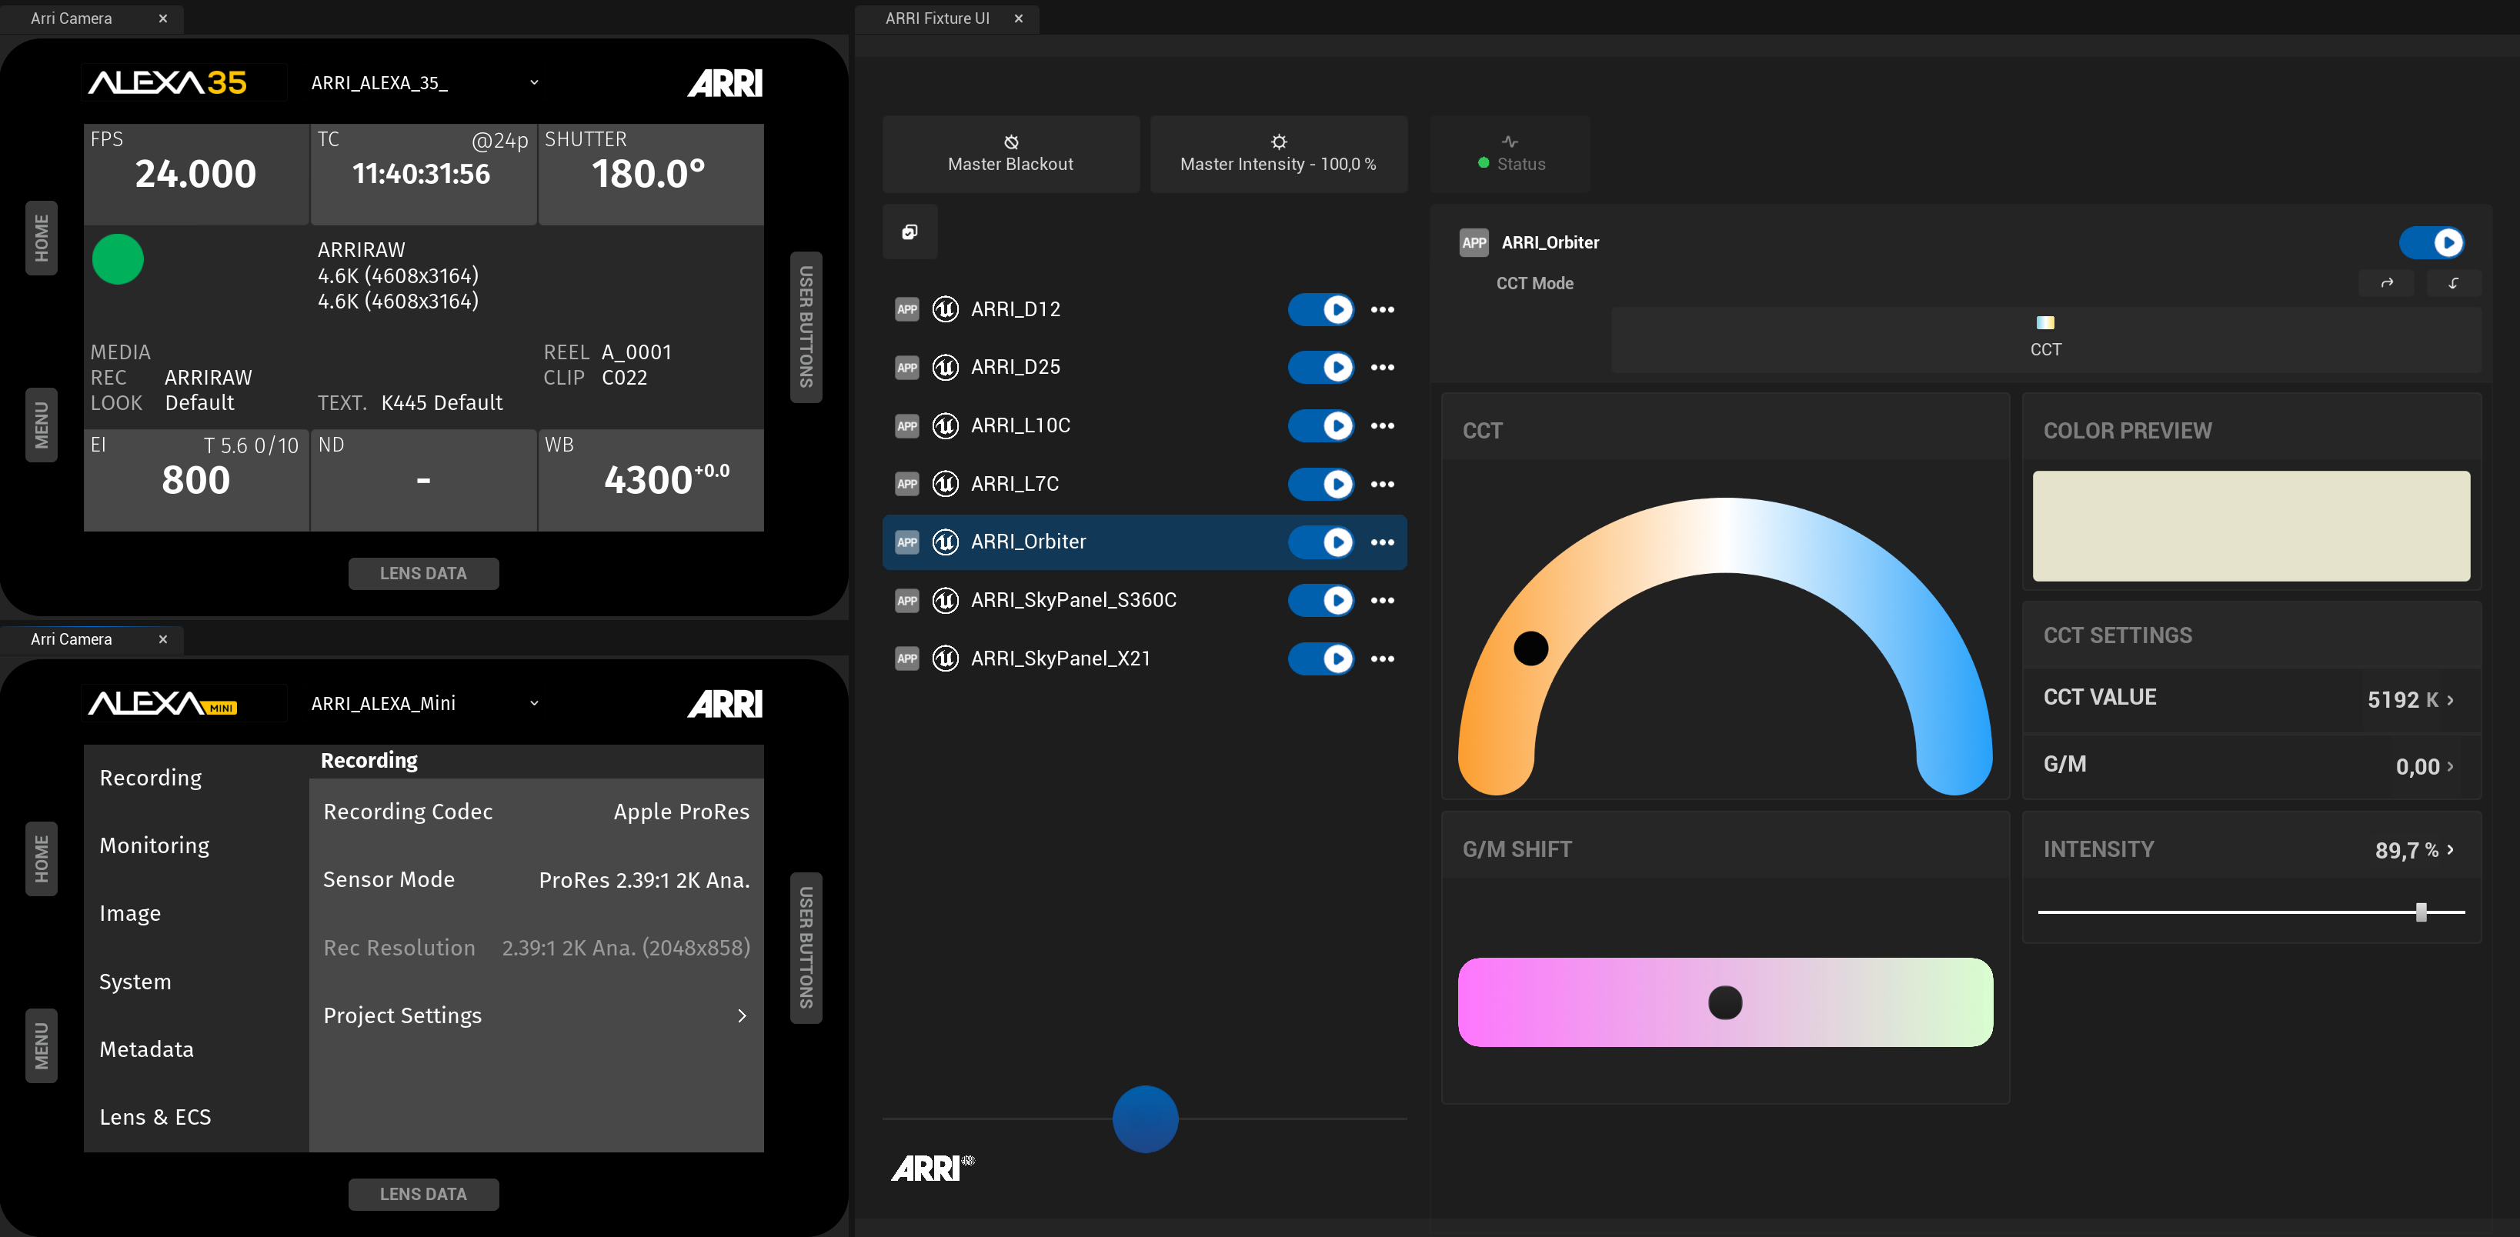Select the CCT color mode icon
2520x1237 pixels.
(2044, 324)
